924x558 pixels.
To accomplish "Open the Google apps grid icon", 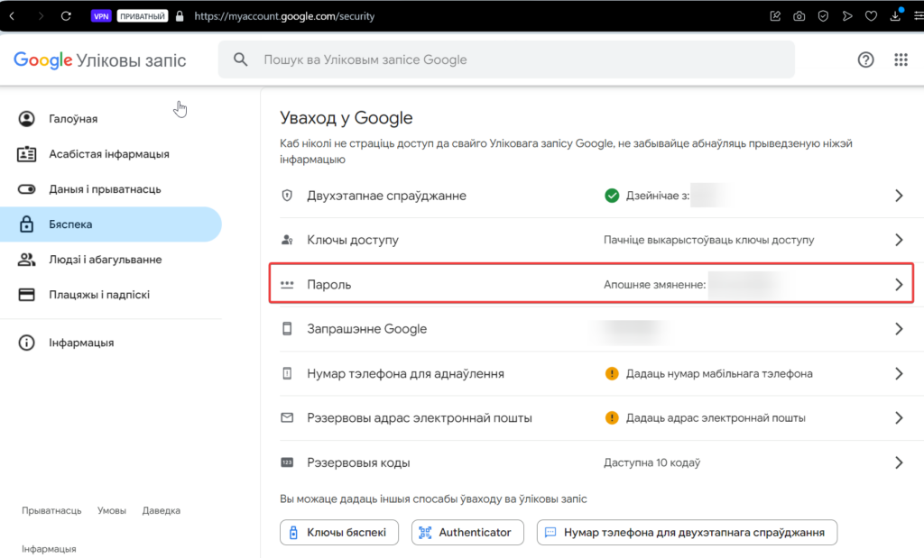I will click(x=901, y=59).
